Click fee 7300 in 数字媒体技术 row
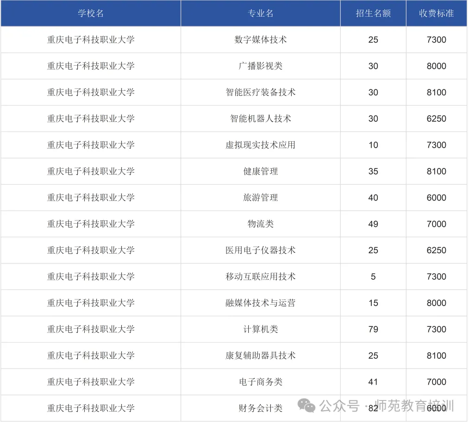 [x=437, y=40]
